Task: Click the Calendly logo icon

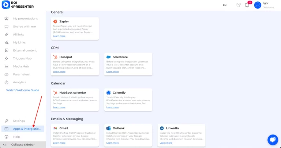Action: (108, 93)
